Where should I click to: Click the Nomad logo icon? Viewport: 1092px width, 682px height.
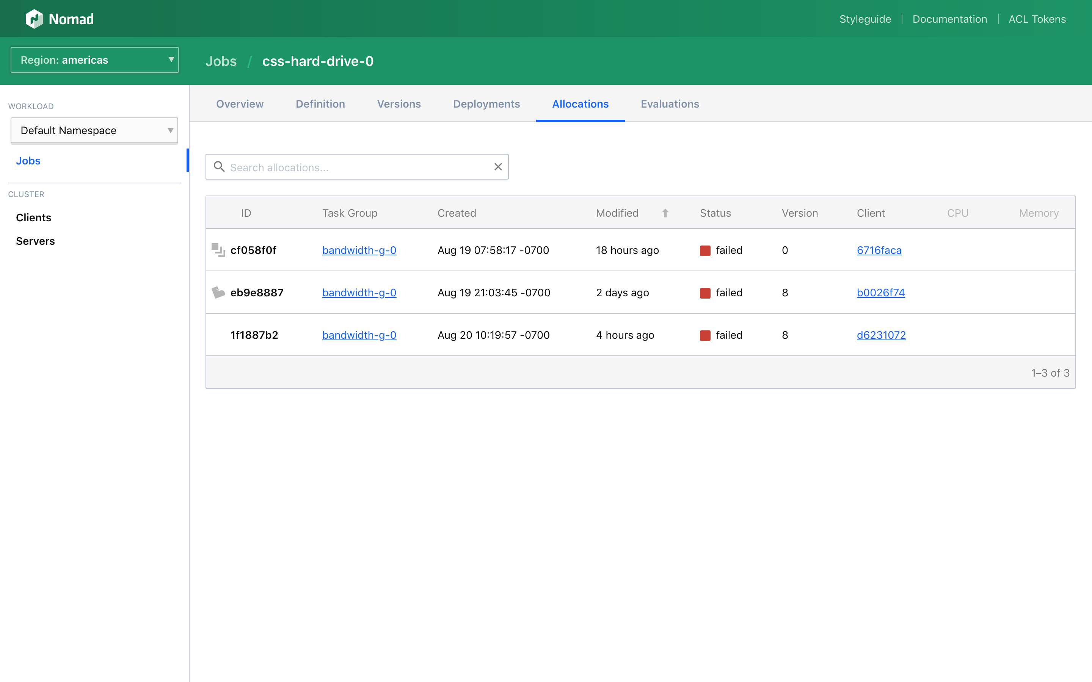click(34, 19)
